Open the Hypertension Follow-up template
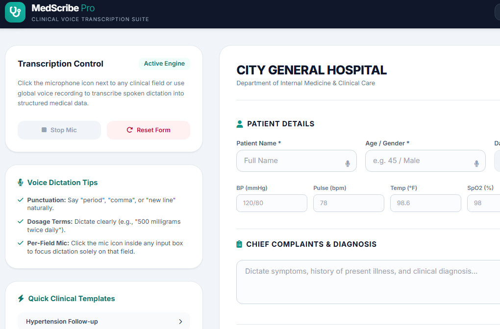500x329 pixels. (x=104, y=321)
